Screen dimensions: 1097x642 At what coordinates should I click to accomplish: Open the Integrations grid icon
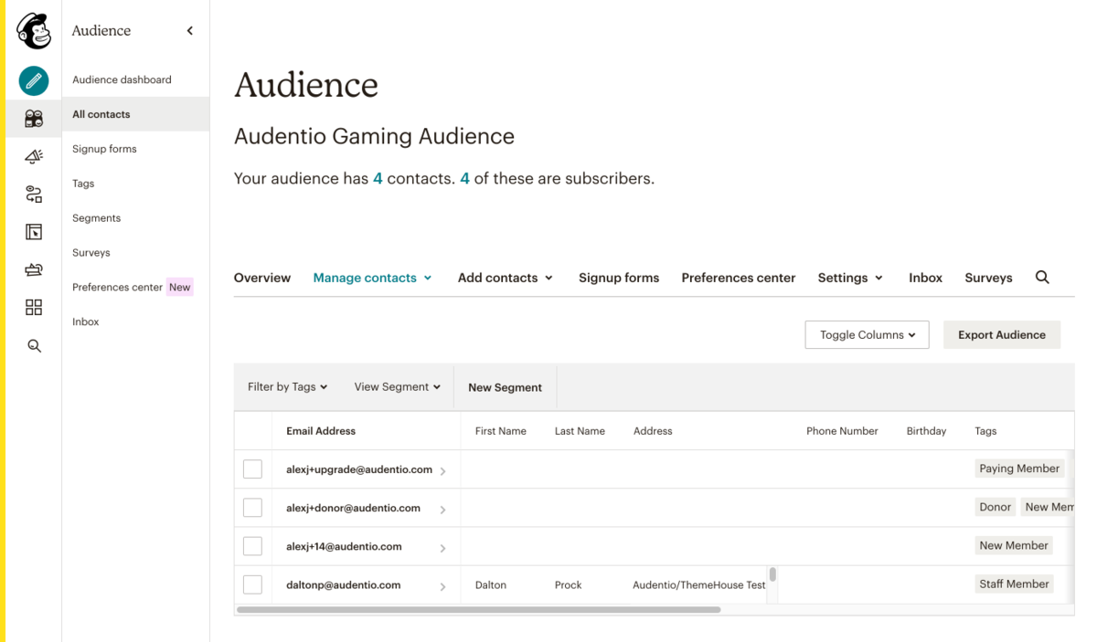click(x=34, y=308)
